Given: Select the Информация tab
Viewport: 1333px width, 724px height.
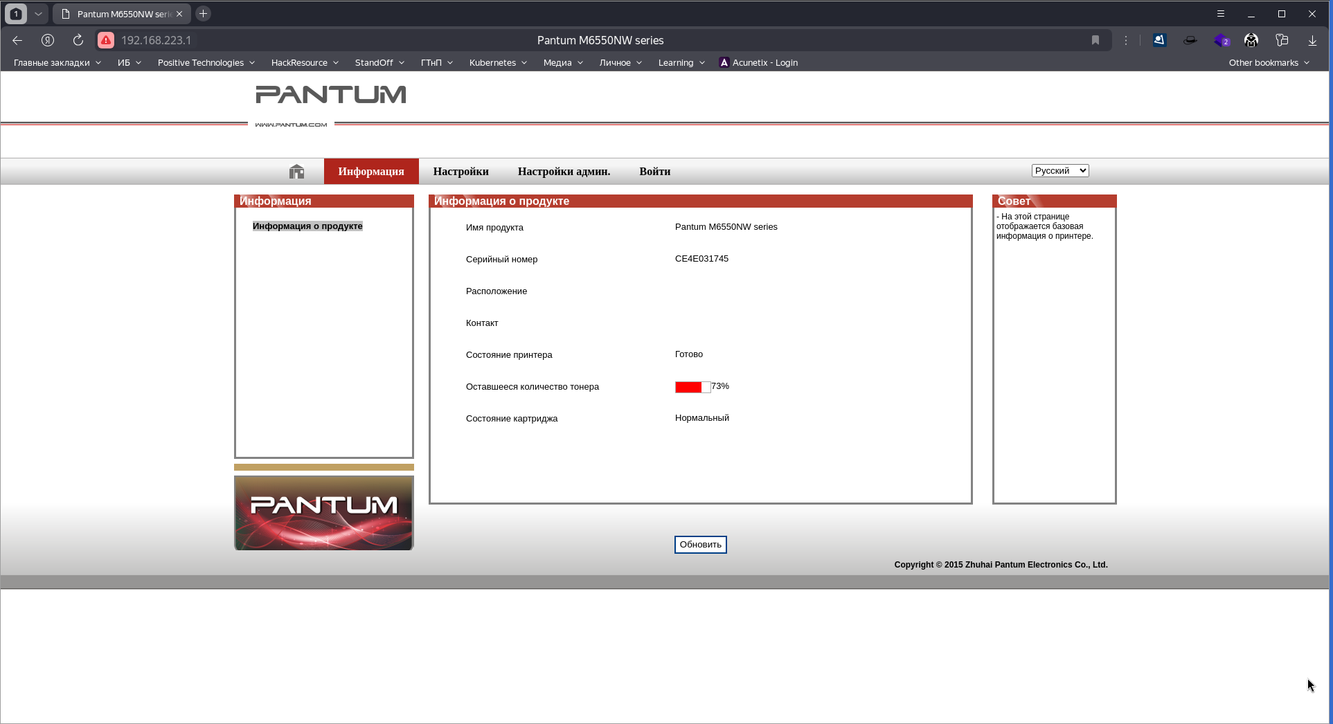Looking at the screenshot, I should point(371,172).
